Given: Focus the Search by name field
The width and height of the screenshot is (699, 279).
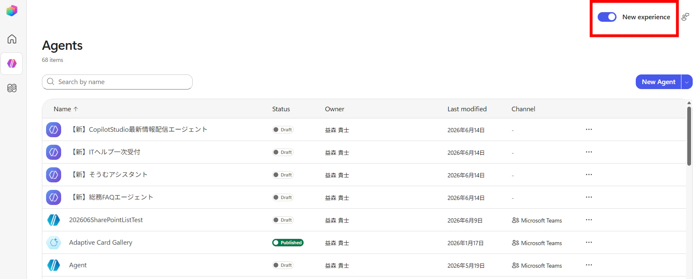Looking at the screenshot, I should (x=117, y=82).
